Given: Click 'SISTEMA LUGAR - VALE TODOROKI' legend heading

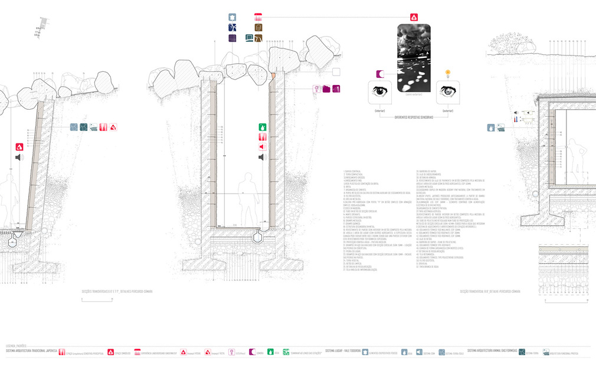Looking at the screenshot, I should pyautogui.click(x=343, y=351).
